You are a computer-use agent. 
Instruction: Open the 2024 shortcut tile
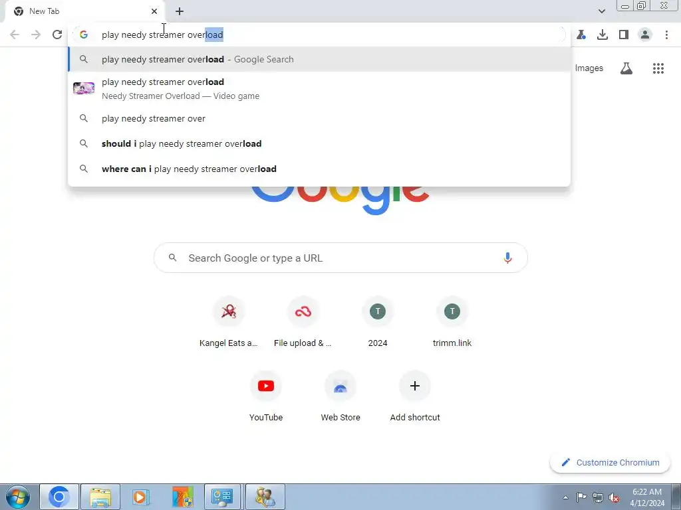(378, 322)
